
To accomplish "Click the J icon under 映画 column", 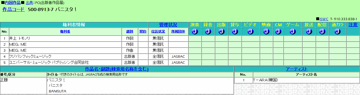I will pyautogui.click(x=266, y=31).
